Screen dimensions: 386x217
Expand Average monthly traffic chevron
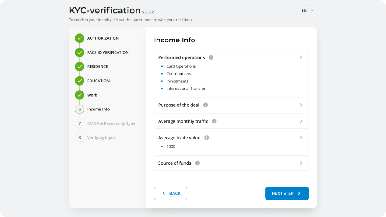(x=301, y=121)
